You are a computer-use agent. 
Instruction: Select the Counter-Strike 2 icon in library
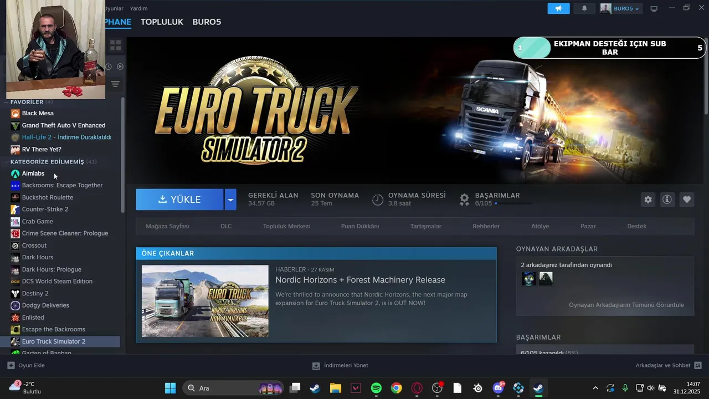coord(15,209)
